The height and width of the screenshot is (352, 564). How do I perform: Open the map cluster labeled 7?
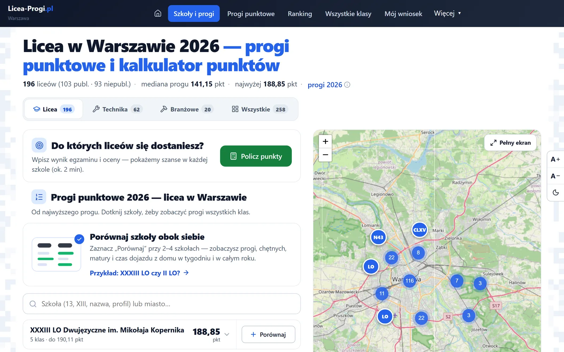pos(457,281)
